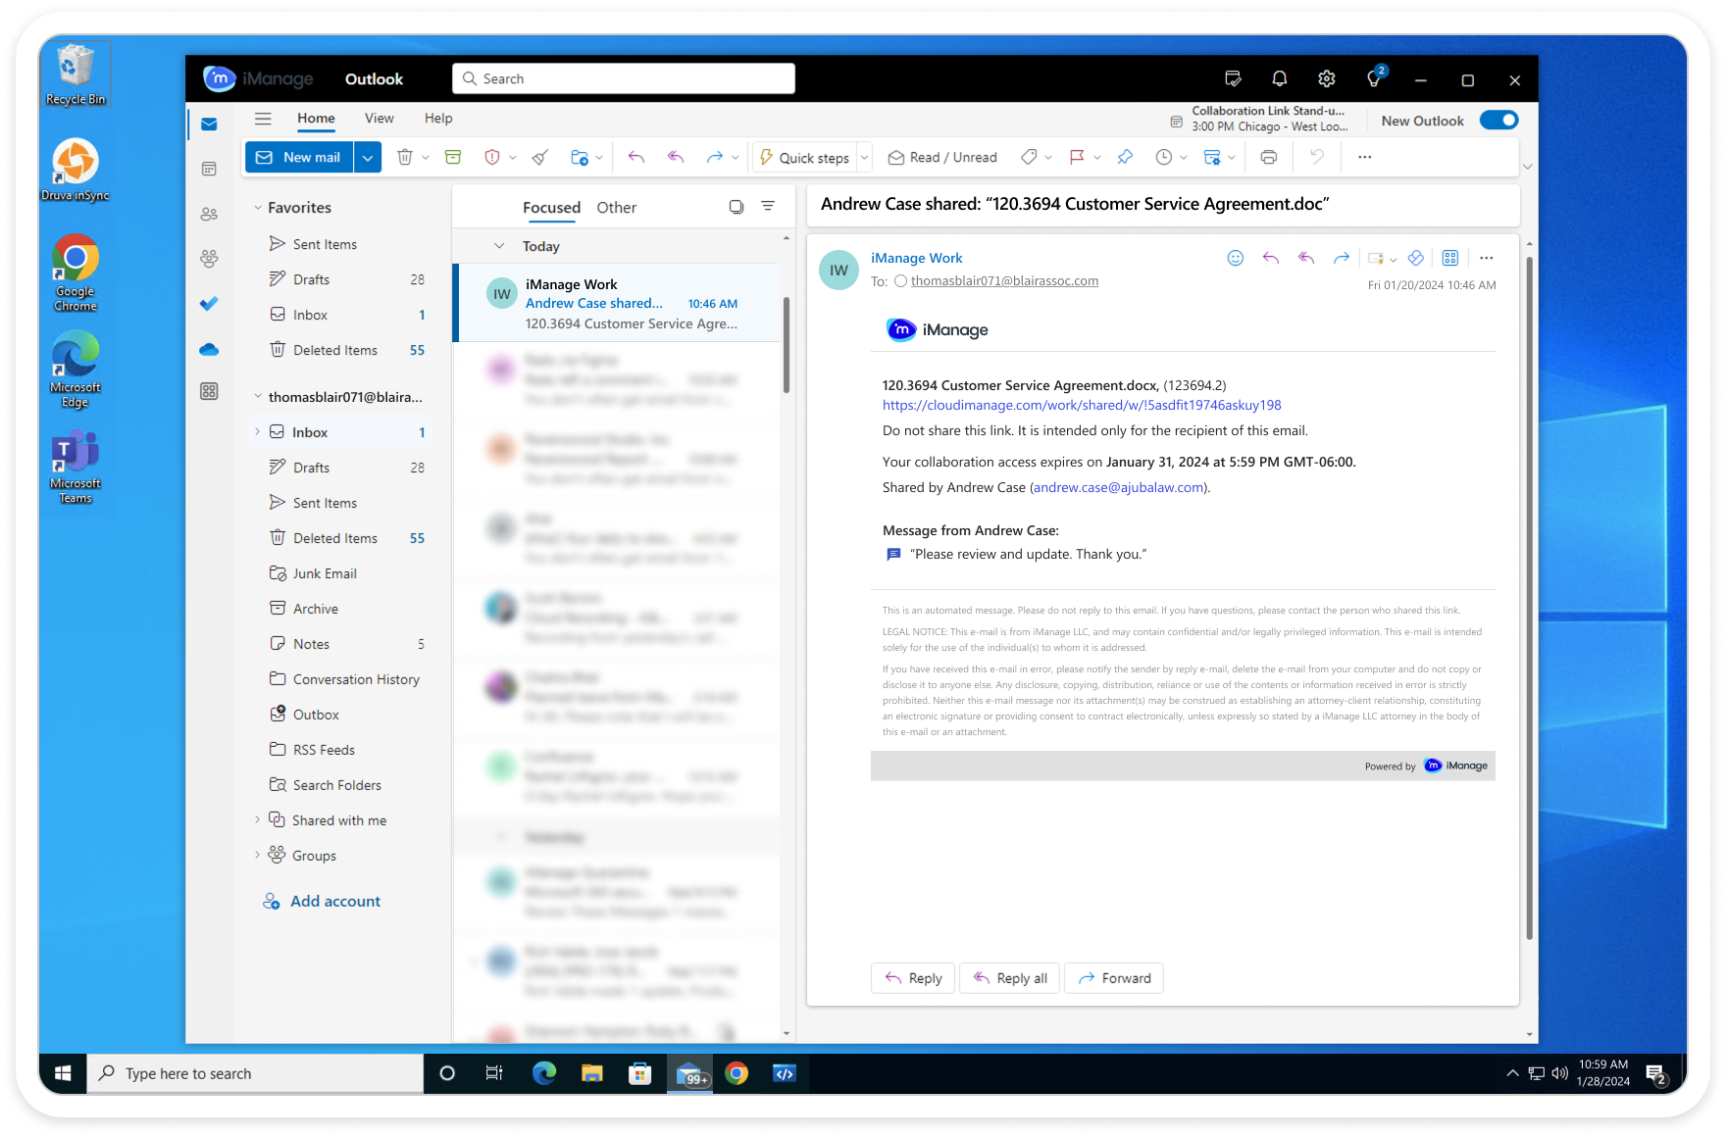Select the Focused inbox tab

[x=551, y=208]
